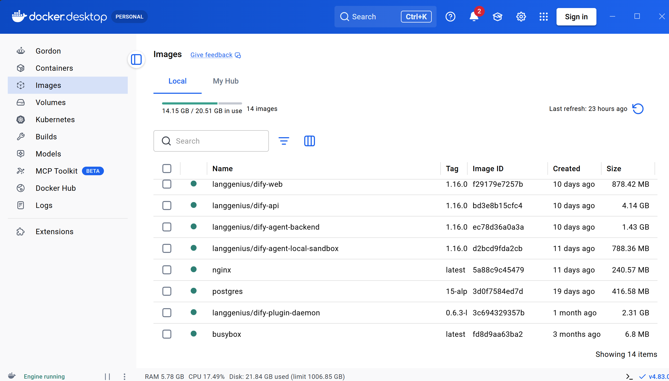Click the version v4.83 update indicator
This screenshot has width=669, height=381.
point(654,376)
